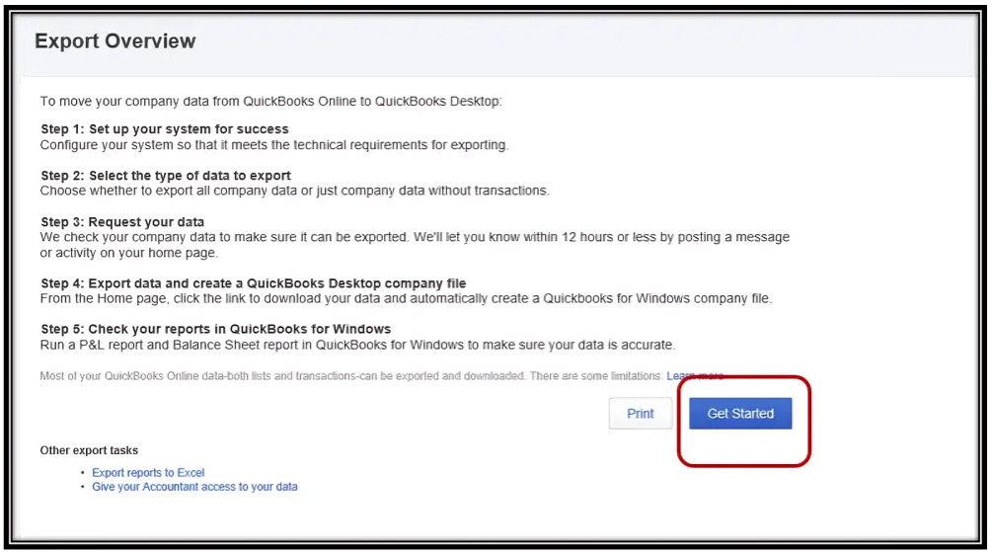Click the 12 hours notice paragraph
The width and height of the screenshot is (992, 552).
coord(415,245)
